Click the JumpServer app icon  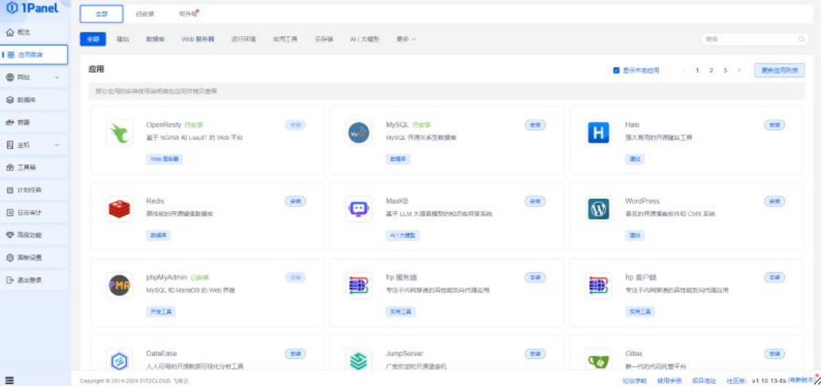(359, 360)
